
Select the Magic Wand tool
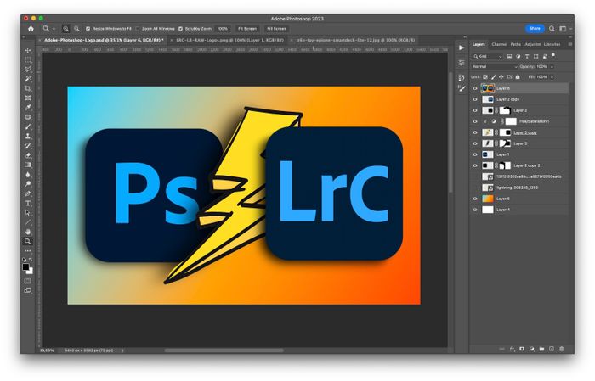[28, 79]
